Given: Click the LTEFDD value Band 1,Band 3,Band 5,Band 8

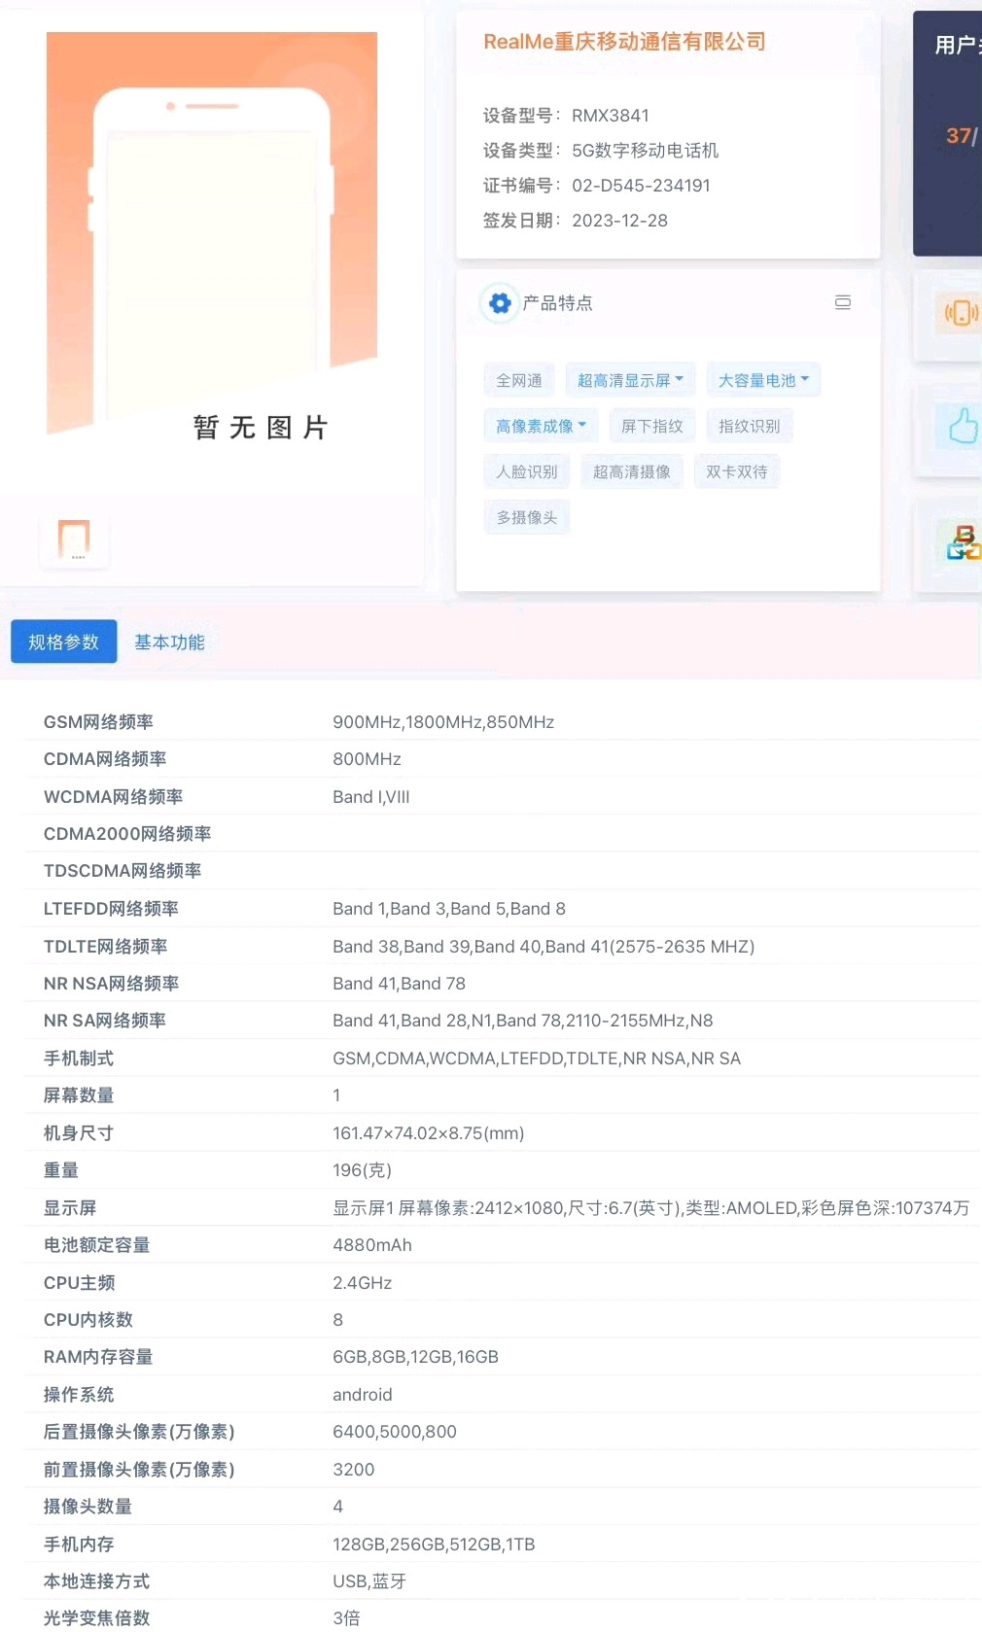Looking at the screenshot, I should [449, 909].
